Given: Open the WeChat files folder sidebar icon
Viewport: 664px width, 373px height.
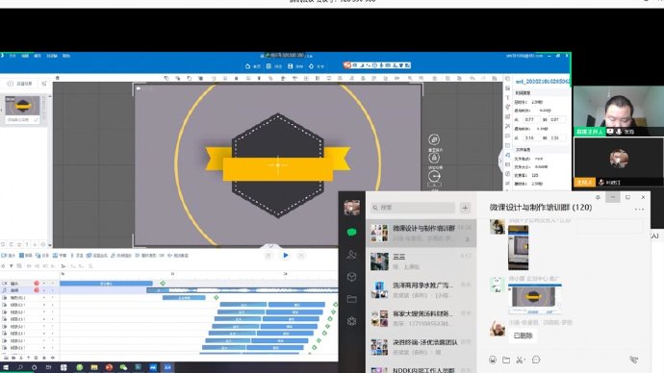Looking at the screenshot, I should click(x=351, y=299).
